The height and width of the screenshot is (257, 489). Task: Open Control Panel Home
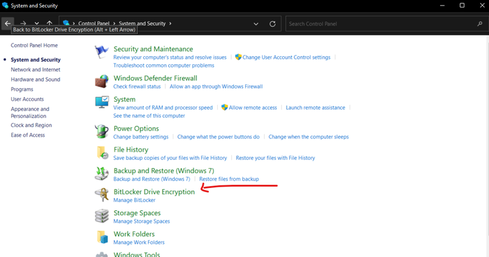click(34, 45)
